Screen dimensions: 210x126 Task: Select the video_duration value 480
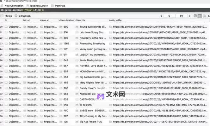tap(66, 111)
